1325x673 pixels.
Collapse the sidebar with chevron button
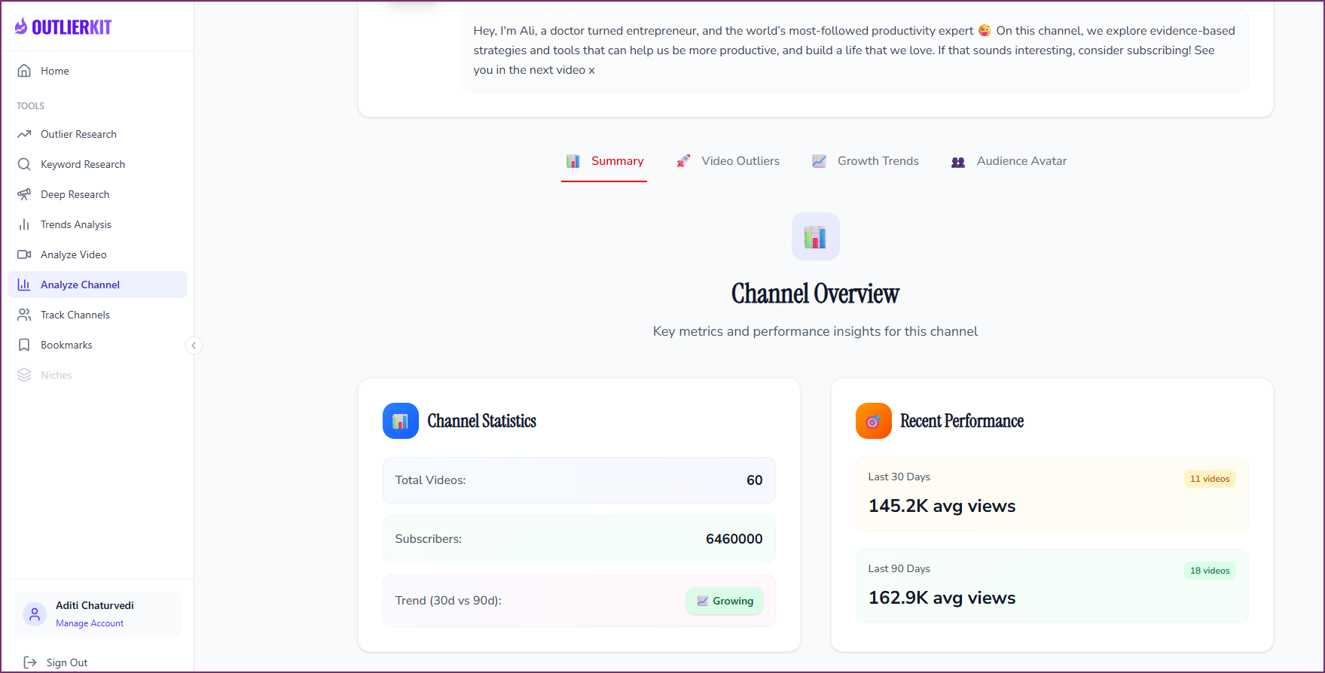click(x=194, y=346)
